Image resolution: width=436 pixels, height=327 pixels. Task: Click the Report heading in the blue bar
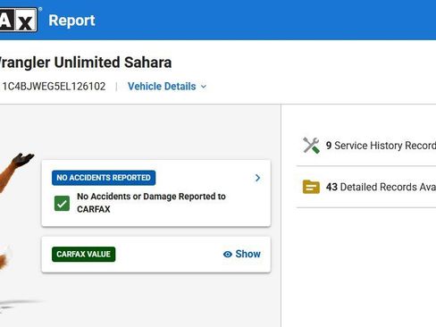click(x=71, y=21)
